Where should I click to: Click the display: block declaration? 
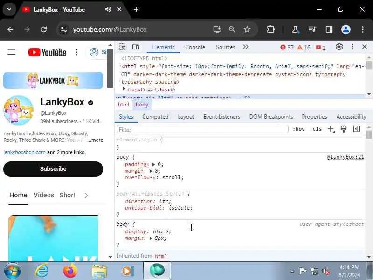click(148, 231)
